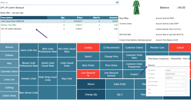Click the keyboard icon in Item no. field

(117, 2)
